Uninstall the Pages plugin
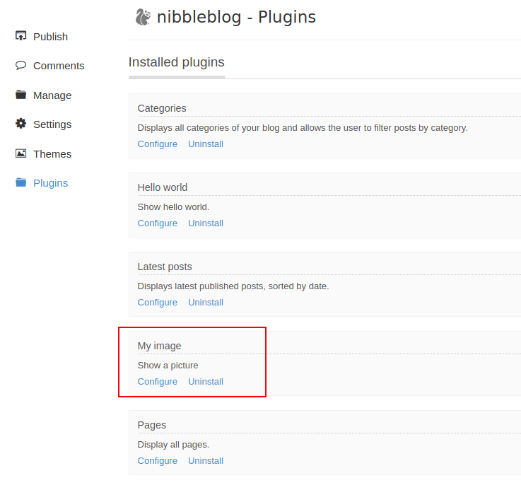This screenshot has height=490, width=521. 206,460
